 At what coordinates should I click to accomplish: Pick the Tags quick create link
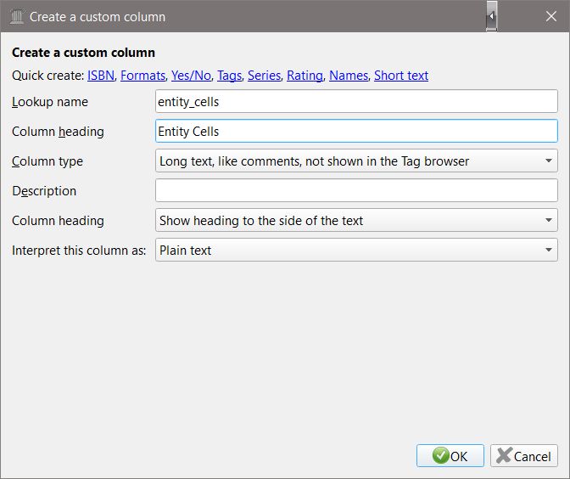coord(229,76)
